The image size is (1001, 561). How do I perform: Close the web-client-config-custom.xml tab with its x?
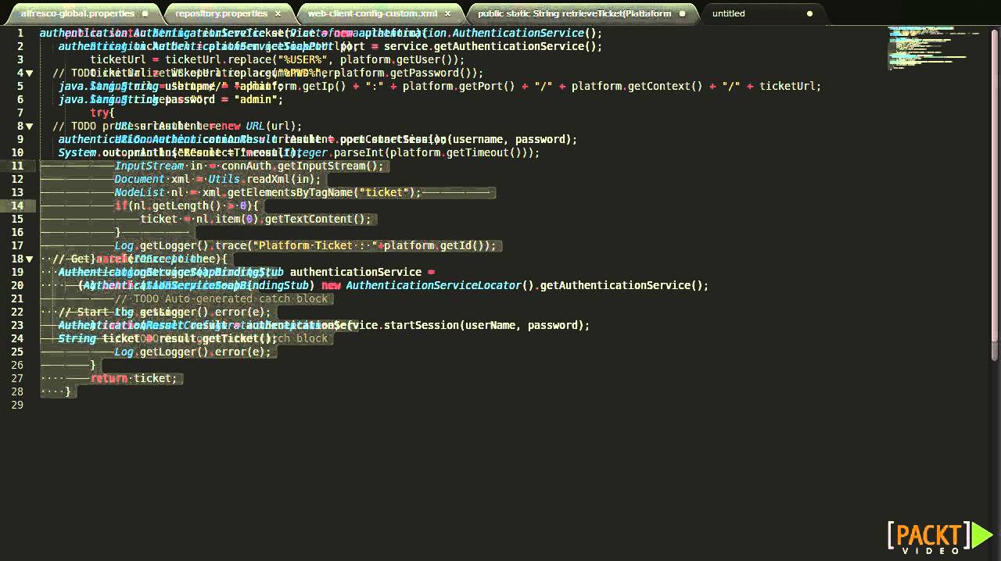pos(446,13)
